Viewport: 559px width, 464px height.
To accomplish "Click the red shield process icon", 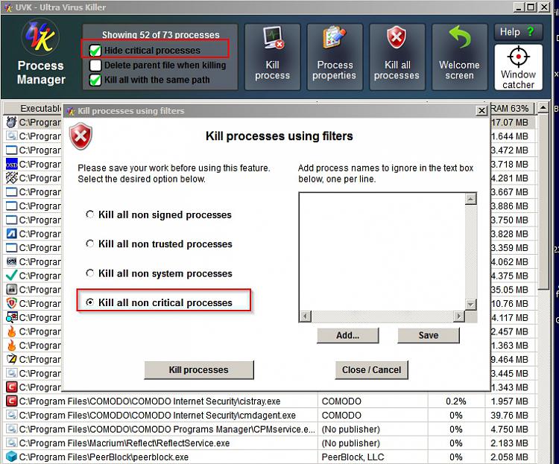I will coord(11,303).
